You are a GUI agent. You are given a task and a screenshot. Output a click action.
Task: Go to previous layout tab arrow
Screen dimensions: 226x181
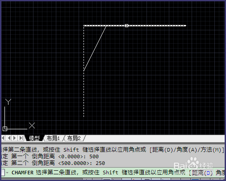click(x=9, y=138)
